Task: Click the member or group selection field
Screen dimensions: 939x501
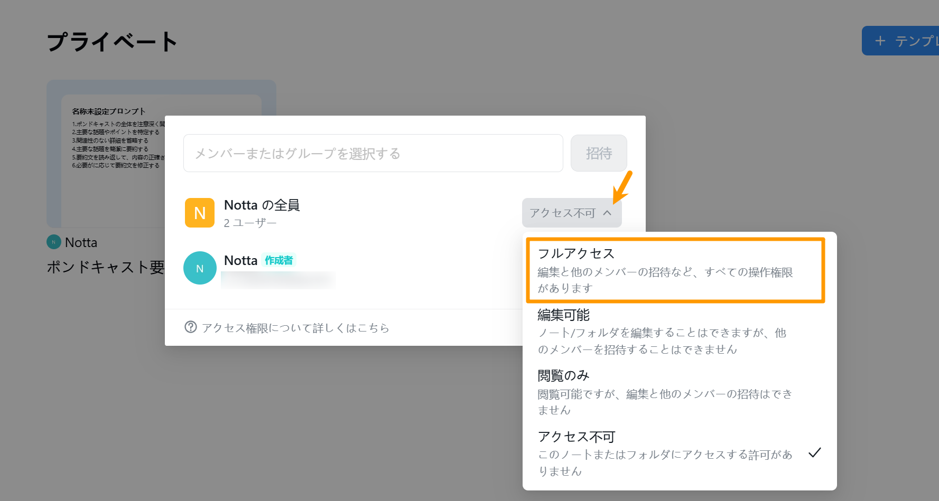Action: pyautogui.click(x=373, y=153)
